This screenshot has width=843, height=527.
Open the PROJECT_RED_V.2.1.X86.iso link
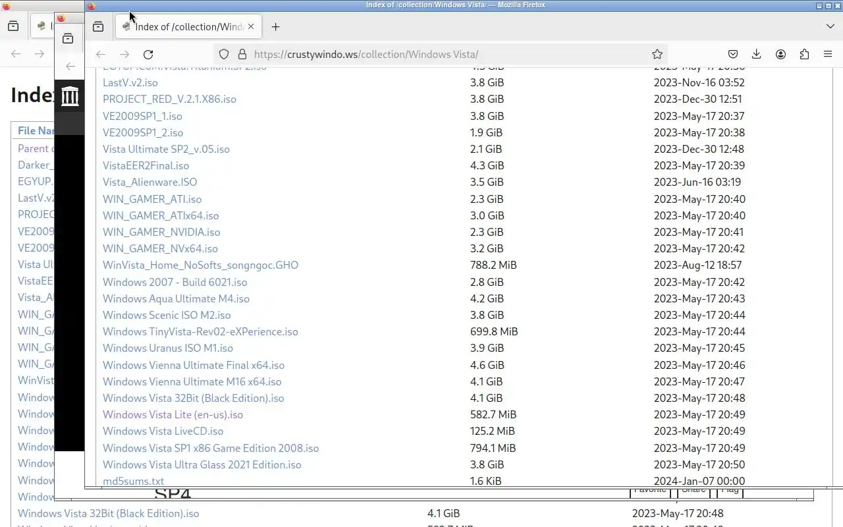[169, 99]
